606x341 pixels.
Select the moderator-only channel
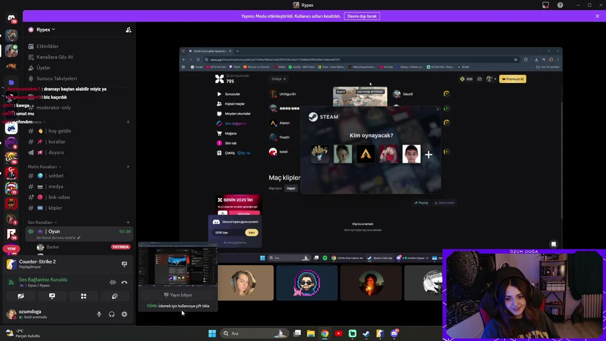pos(53,108)
